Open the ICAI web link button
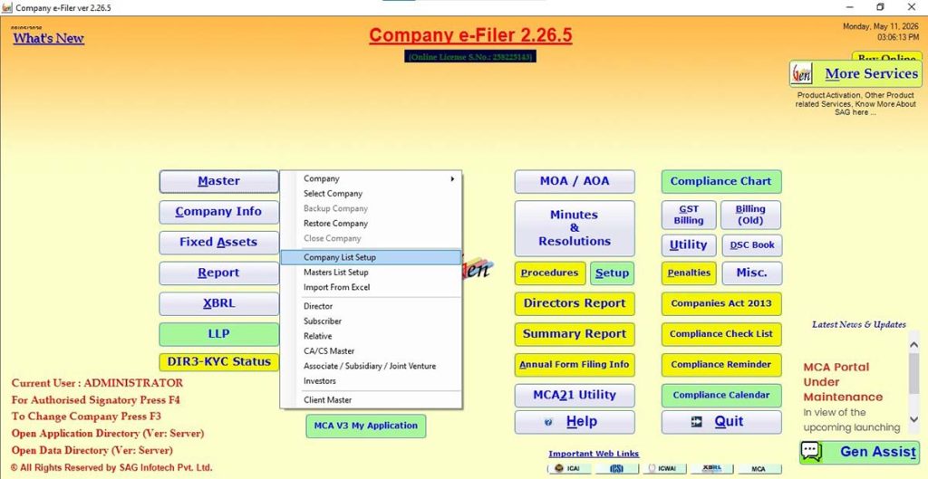 568,468
